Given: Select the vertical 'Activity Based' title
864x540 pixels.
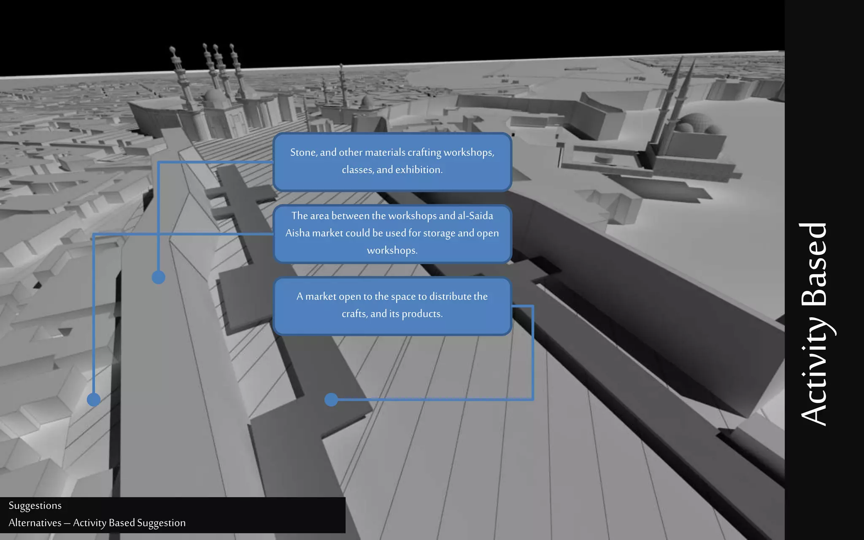Looking at the screenshot, I should 815,324.
